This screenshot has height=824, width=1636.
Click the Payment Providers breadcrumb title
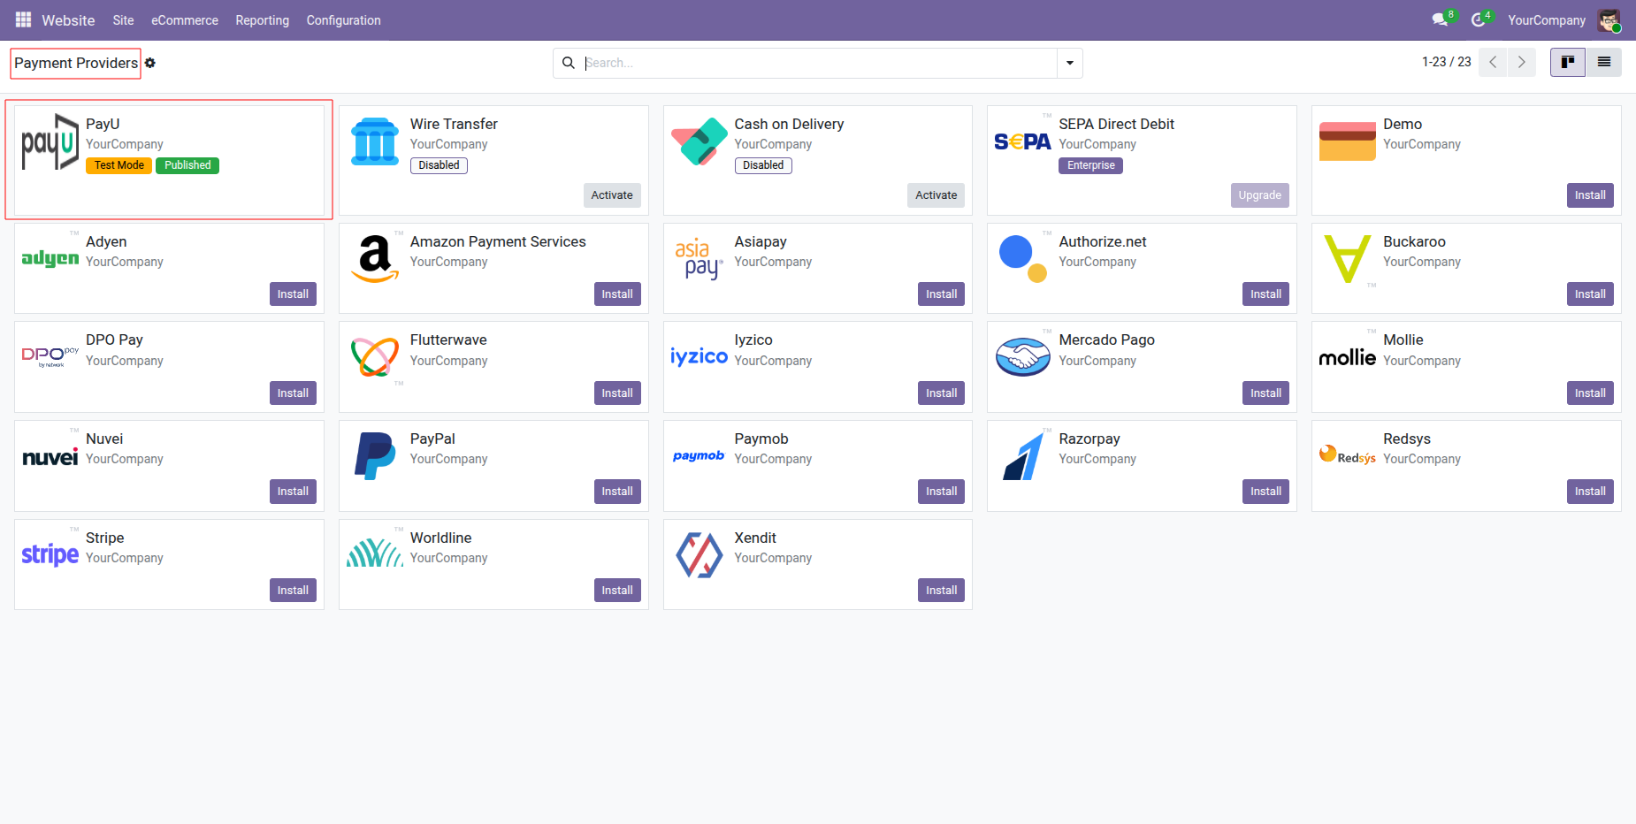click(76, 64)
